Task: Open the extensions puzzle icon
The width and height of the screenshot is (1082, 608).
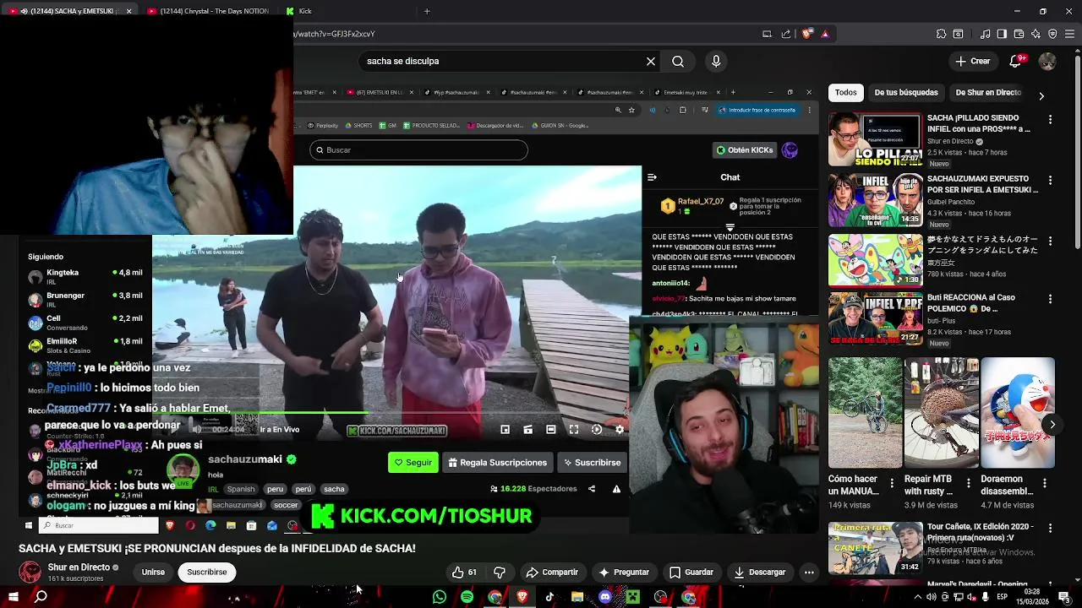Action: click(x=941, y=34)
